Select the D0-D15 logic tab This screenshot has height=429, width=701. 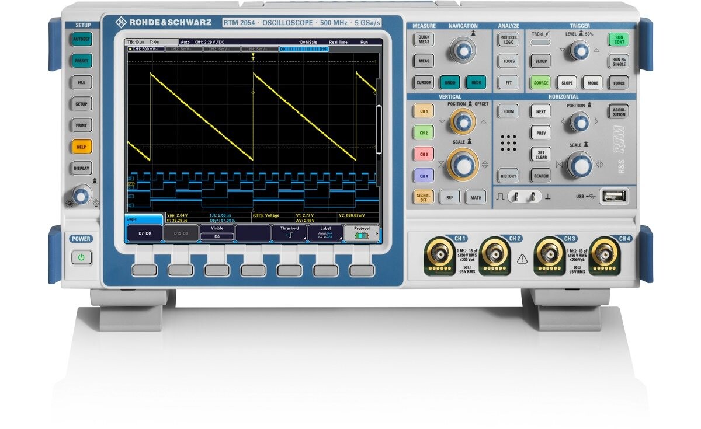point(304,50)
